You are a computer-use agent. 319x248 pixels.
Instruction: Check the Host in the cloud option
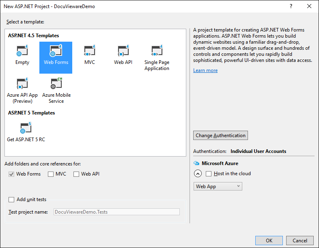(x=209, y=174)
